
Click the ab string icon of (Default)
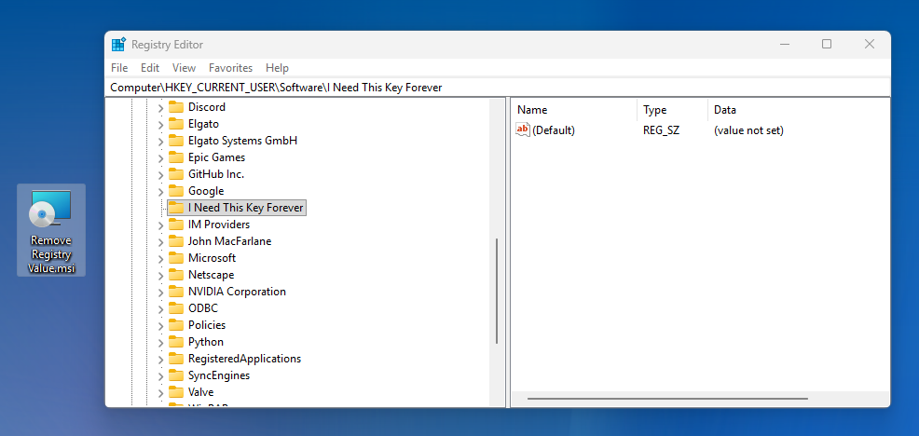[522, 129]
